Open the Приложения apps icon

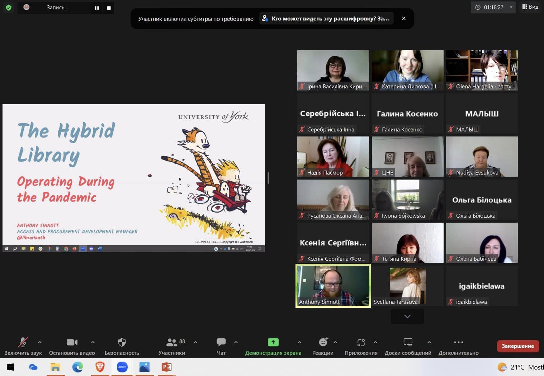(x=361, y=342)
